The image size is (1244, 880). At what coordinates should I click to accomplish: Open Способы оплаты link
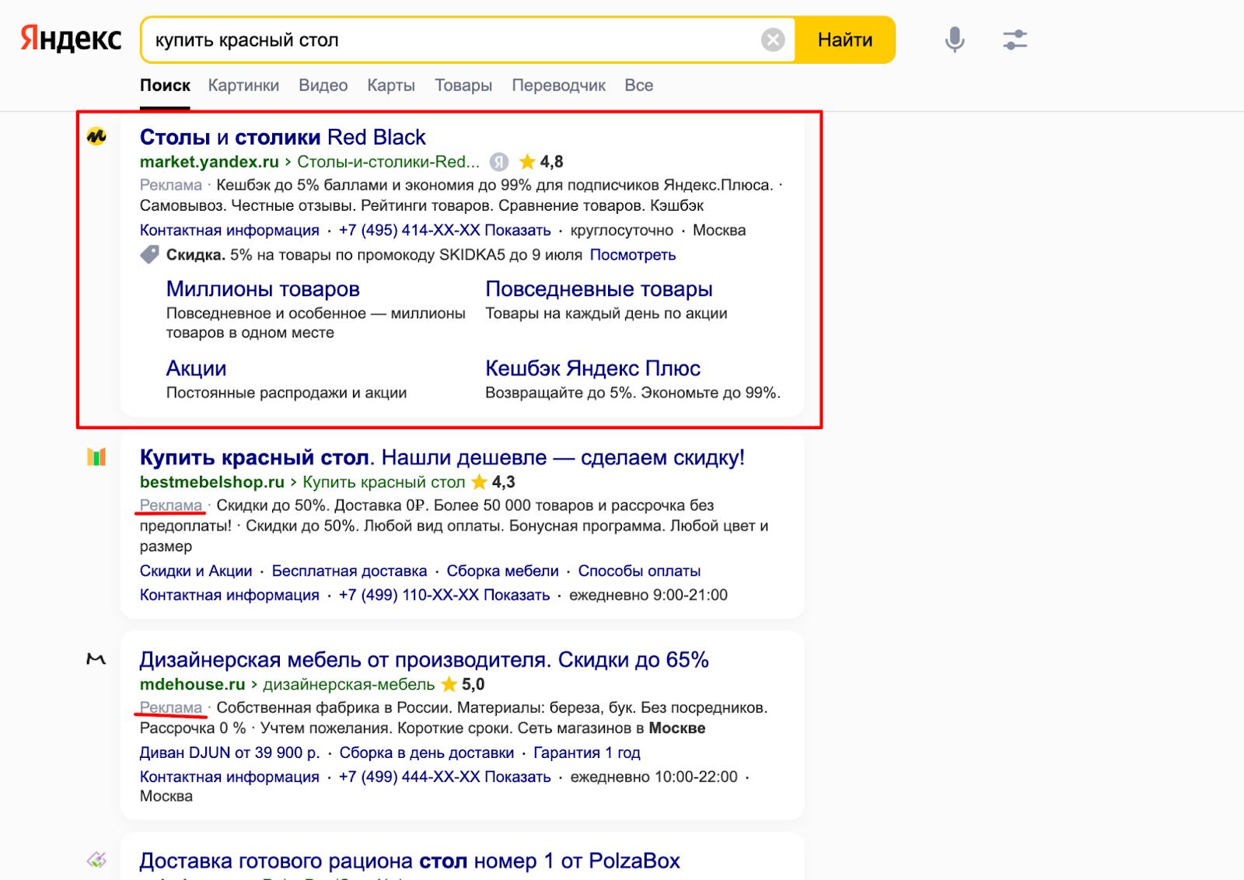coord(639,571)
